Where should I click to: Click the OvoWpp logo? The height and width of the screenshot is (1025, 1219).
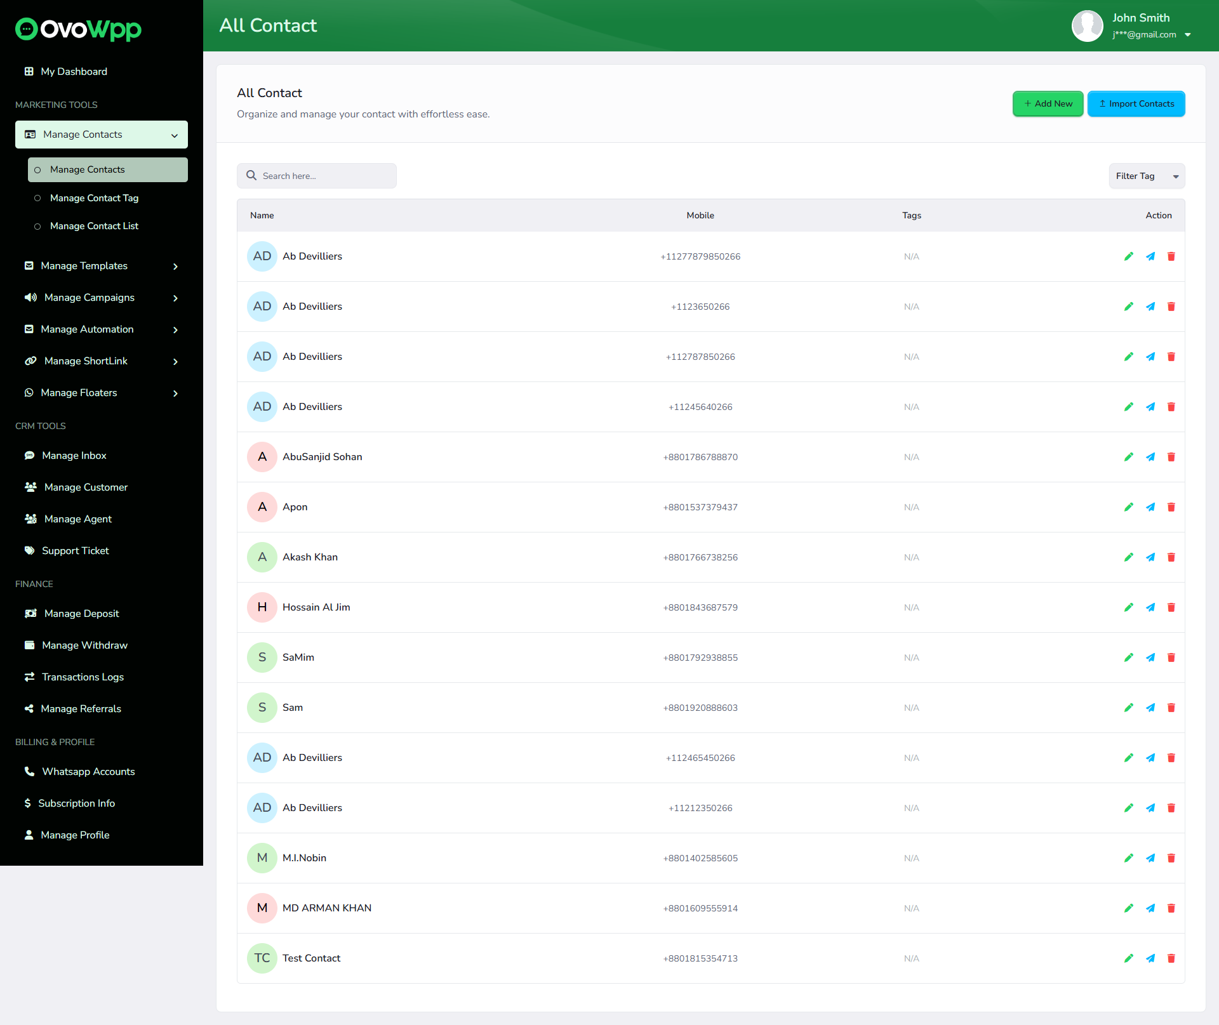[78, 29]
